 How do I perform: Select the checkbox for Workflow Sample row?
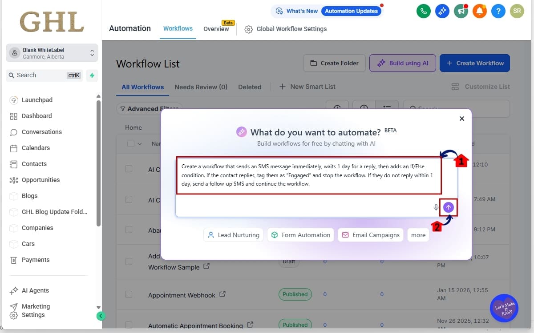tap(129, 262)
